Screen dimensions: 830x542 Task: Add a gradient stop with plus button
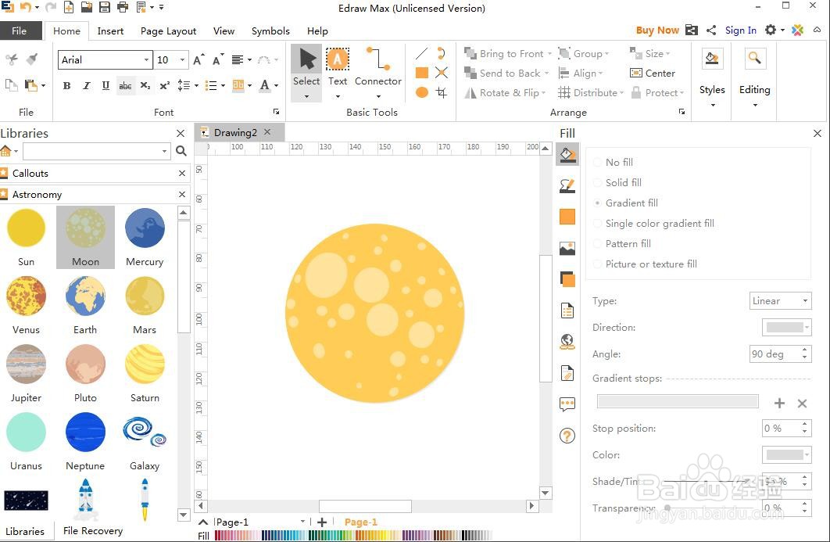[779, 404]
